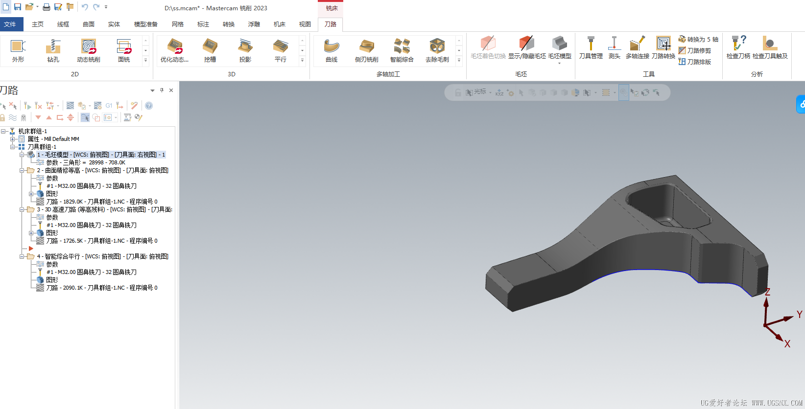This screenshot has height=409, width=805.
Task: Open the 刀路 panel options dropdown
Action: point(152,91)
